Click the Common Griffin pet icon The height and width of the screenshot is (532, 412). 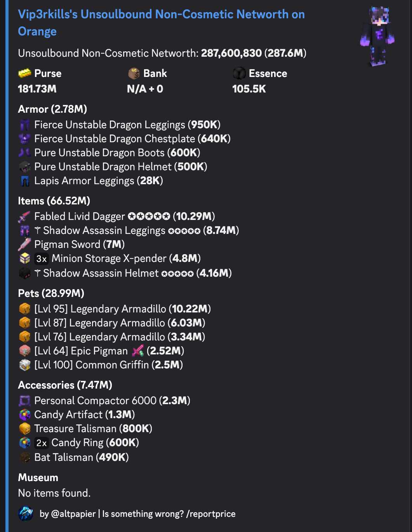point(25,365)
